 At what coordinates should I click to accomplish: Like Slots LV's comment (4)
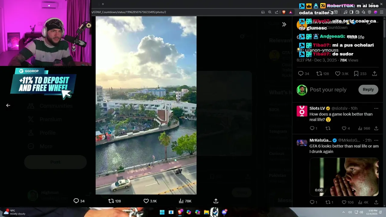(346, 128)
